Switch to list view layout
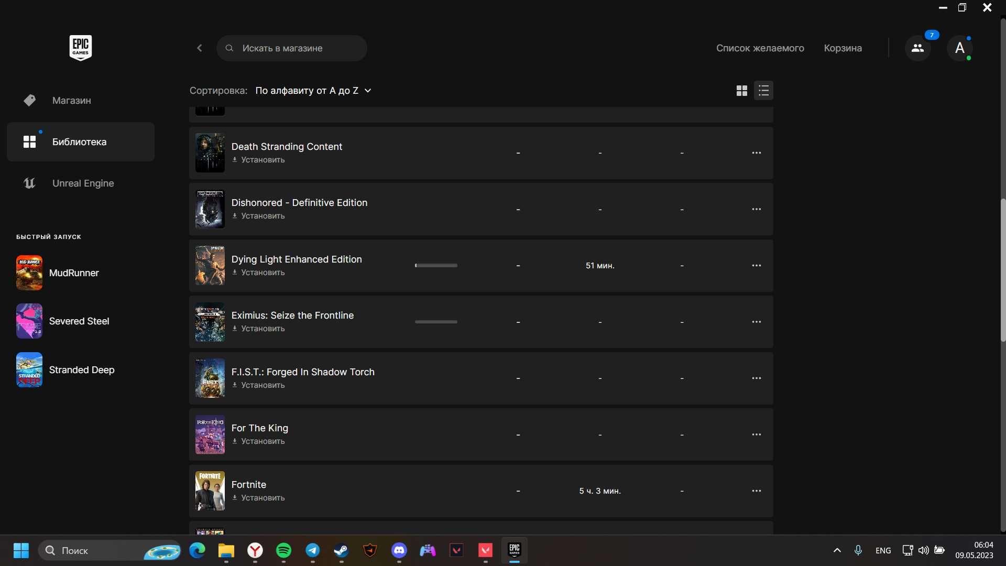 (763, 90)
